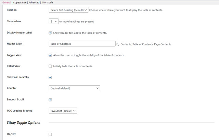Click the 'Show as Hierarchy' label
This screenshot has width=219, height=140.
pos(18,77)
